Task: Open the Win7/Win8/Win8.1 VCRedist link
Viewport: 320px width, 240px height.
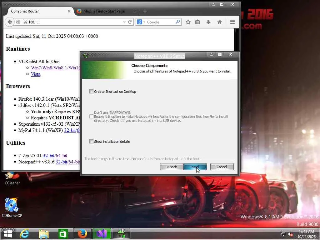Action: (x=55, y=68)
